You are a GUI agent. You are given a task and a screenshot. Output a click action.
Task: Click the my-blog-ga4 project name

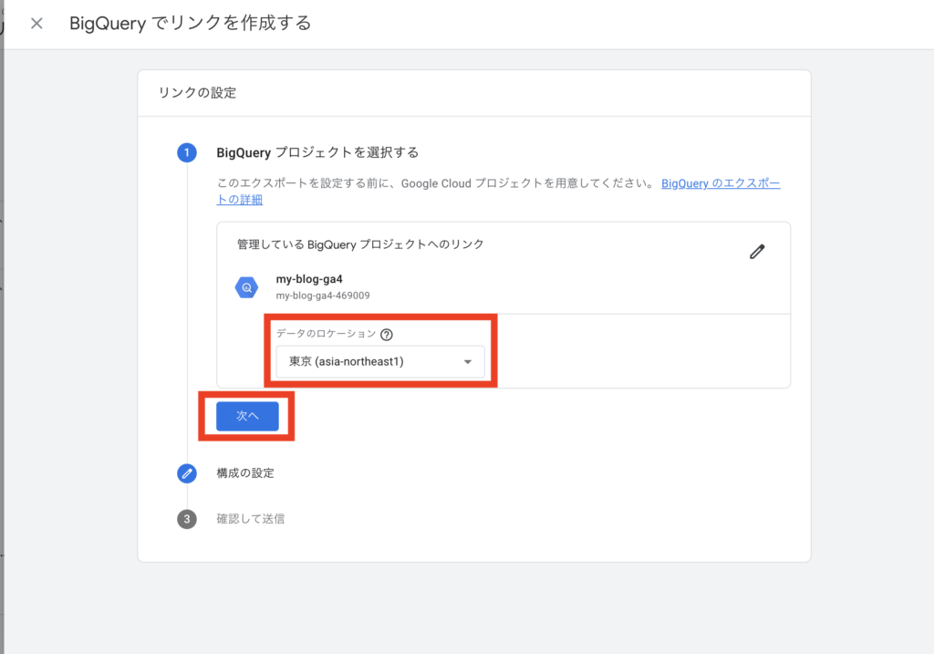(x=309, y=279)
